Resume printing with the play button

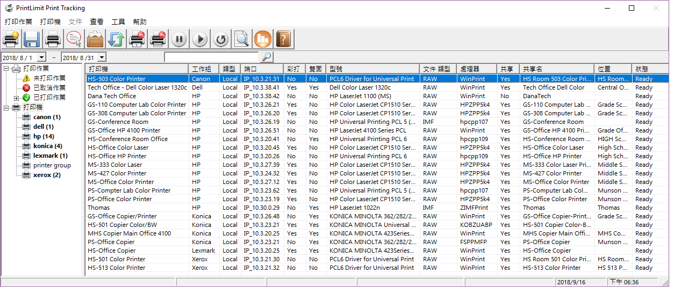click(x=200, y=39)
